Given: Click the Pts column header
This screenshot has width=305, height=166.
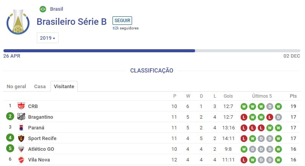Looking at the screenshot, I should click(293, 96).
